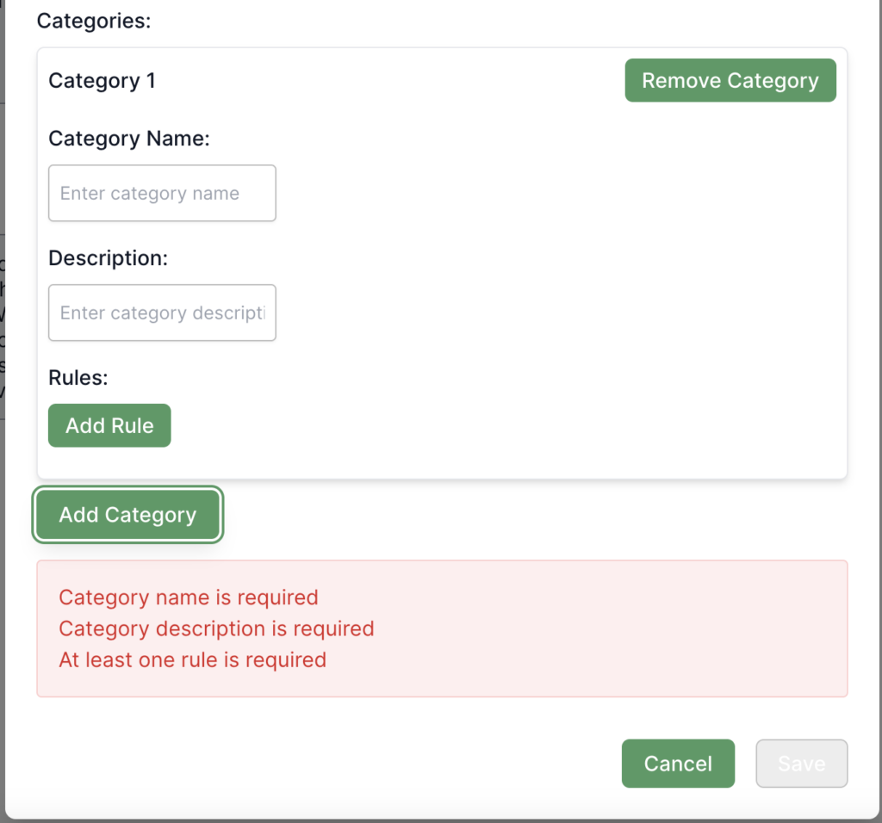Click into the category Description field

162,312
